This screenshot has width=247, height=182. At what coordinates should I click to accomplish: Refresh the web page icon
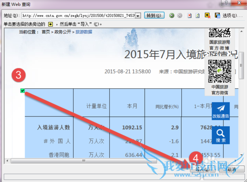tap(198, 16)
